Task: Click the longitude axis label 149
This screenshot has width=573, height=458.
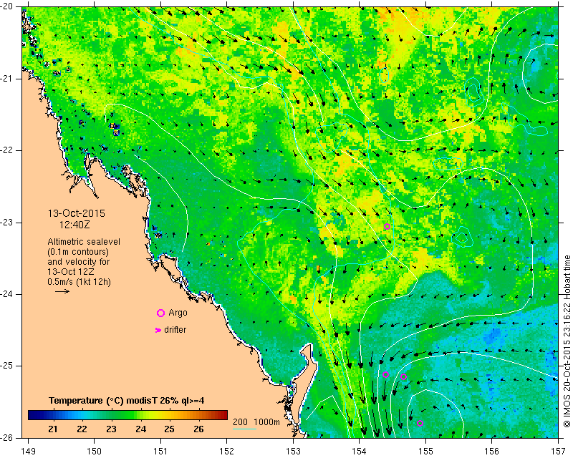Action: 28,452
